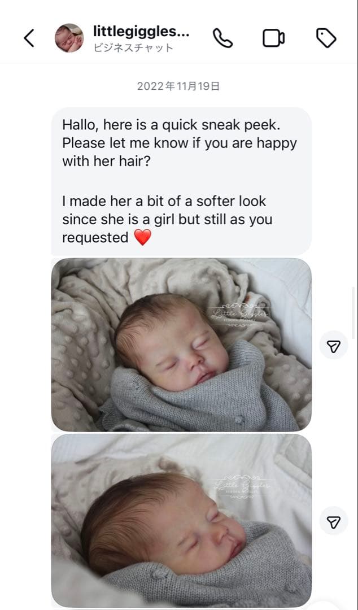Tap the back arrow in header
Viewport: 358px width, 610px height.
click(x=29, y=38)
